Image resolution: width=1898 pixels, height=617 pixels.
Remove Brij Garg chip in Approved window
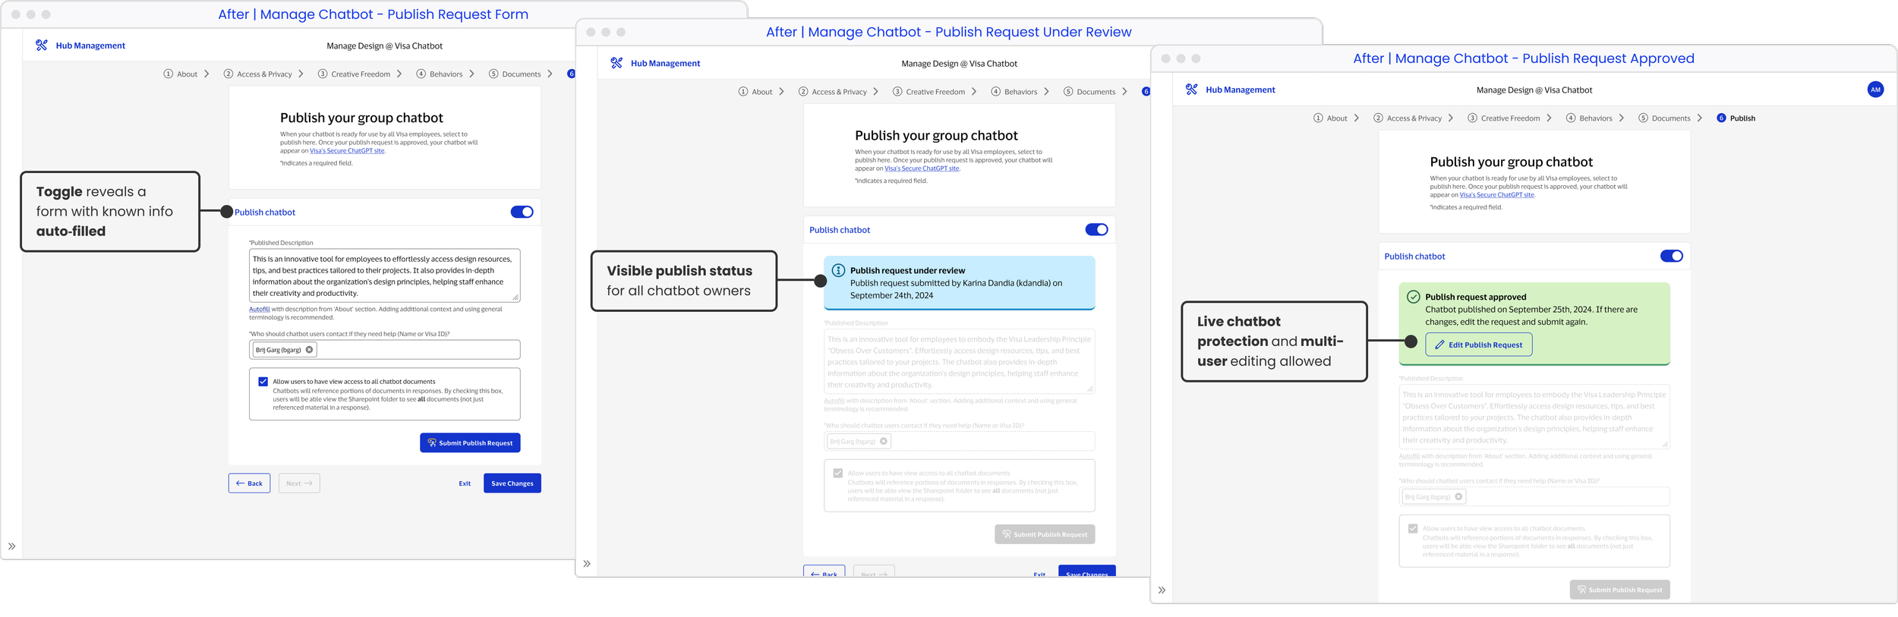[x=1458, y=497]
